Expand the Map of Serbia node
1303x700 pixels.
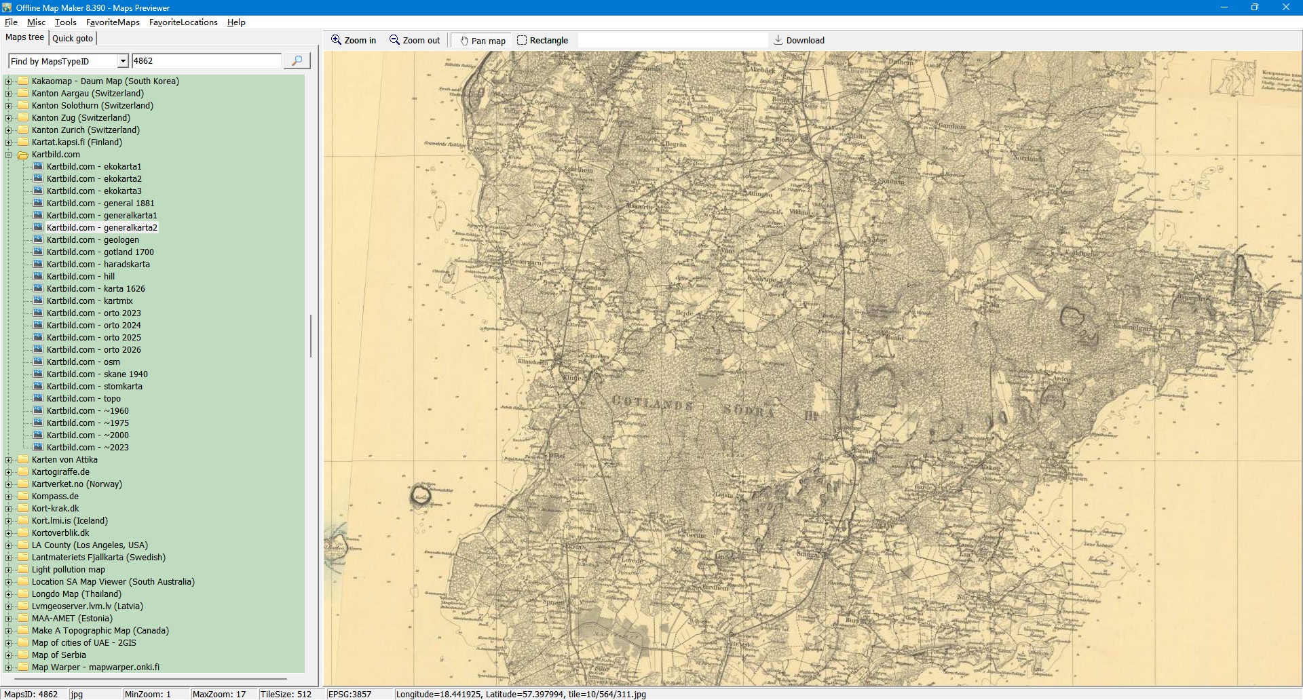[x=9, y=655]
